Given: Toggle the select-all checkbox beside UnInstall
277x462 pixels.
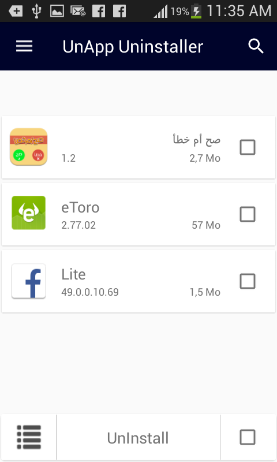Looking at the screenshot, I should pos(248,437).
